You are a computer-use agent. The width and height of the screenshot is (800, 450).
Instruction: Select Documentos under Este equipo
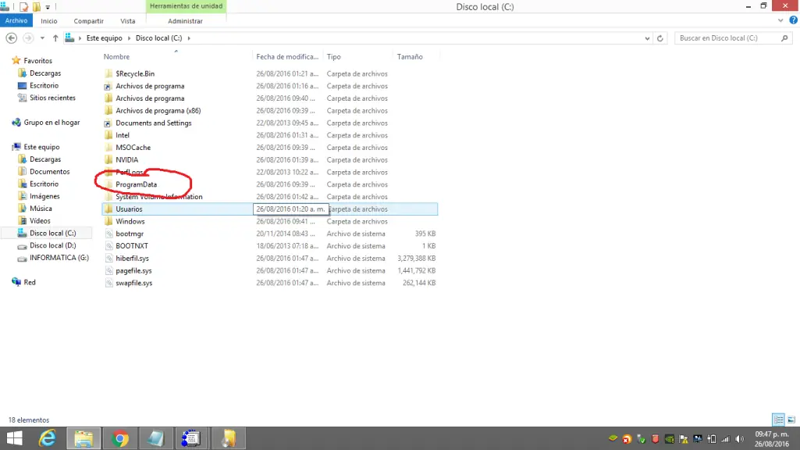49,172
